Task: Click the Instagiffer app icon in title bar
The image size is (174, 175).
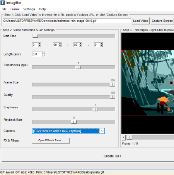Action: point(3,3)
